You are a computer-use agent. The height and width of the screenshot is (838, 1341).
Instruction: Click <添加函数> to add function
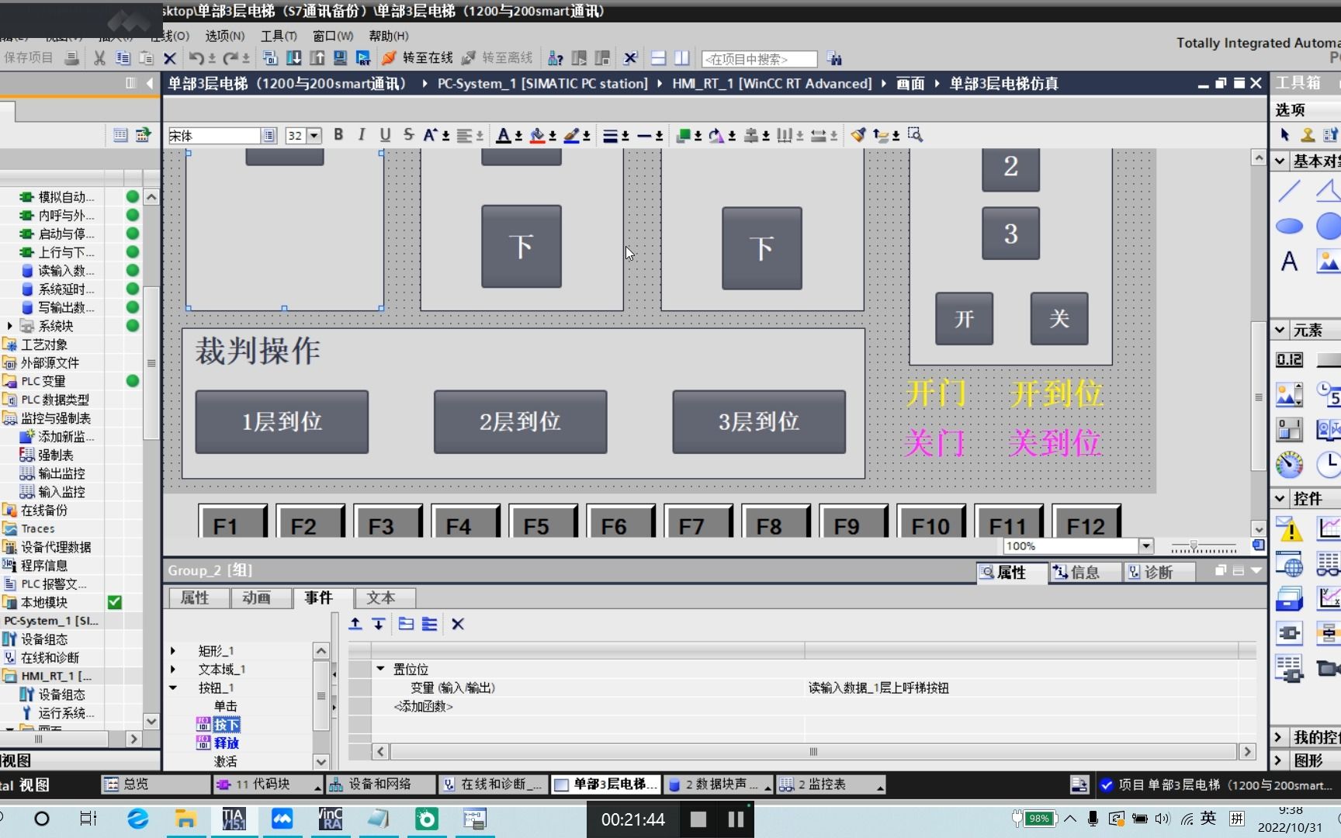click(x=424, y=706)
